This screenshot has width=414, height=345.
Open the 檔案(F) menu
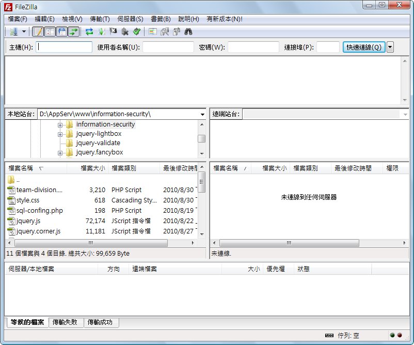point(18,19)
